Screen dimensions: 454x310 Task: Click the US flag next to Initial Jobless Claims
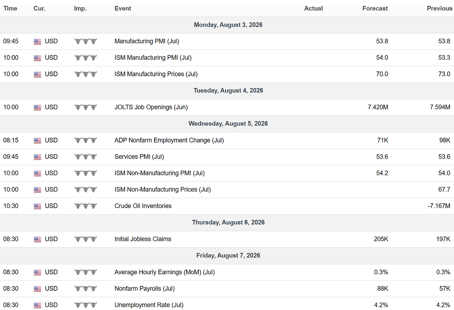pos(37,239)
